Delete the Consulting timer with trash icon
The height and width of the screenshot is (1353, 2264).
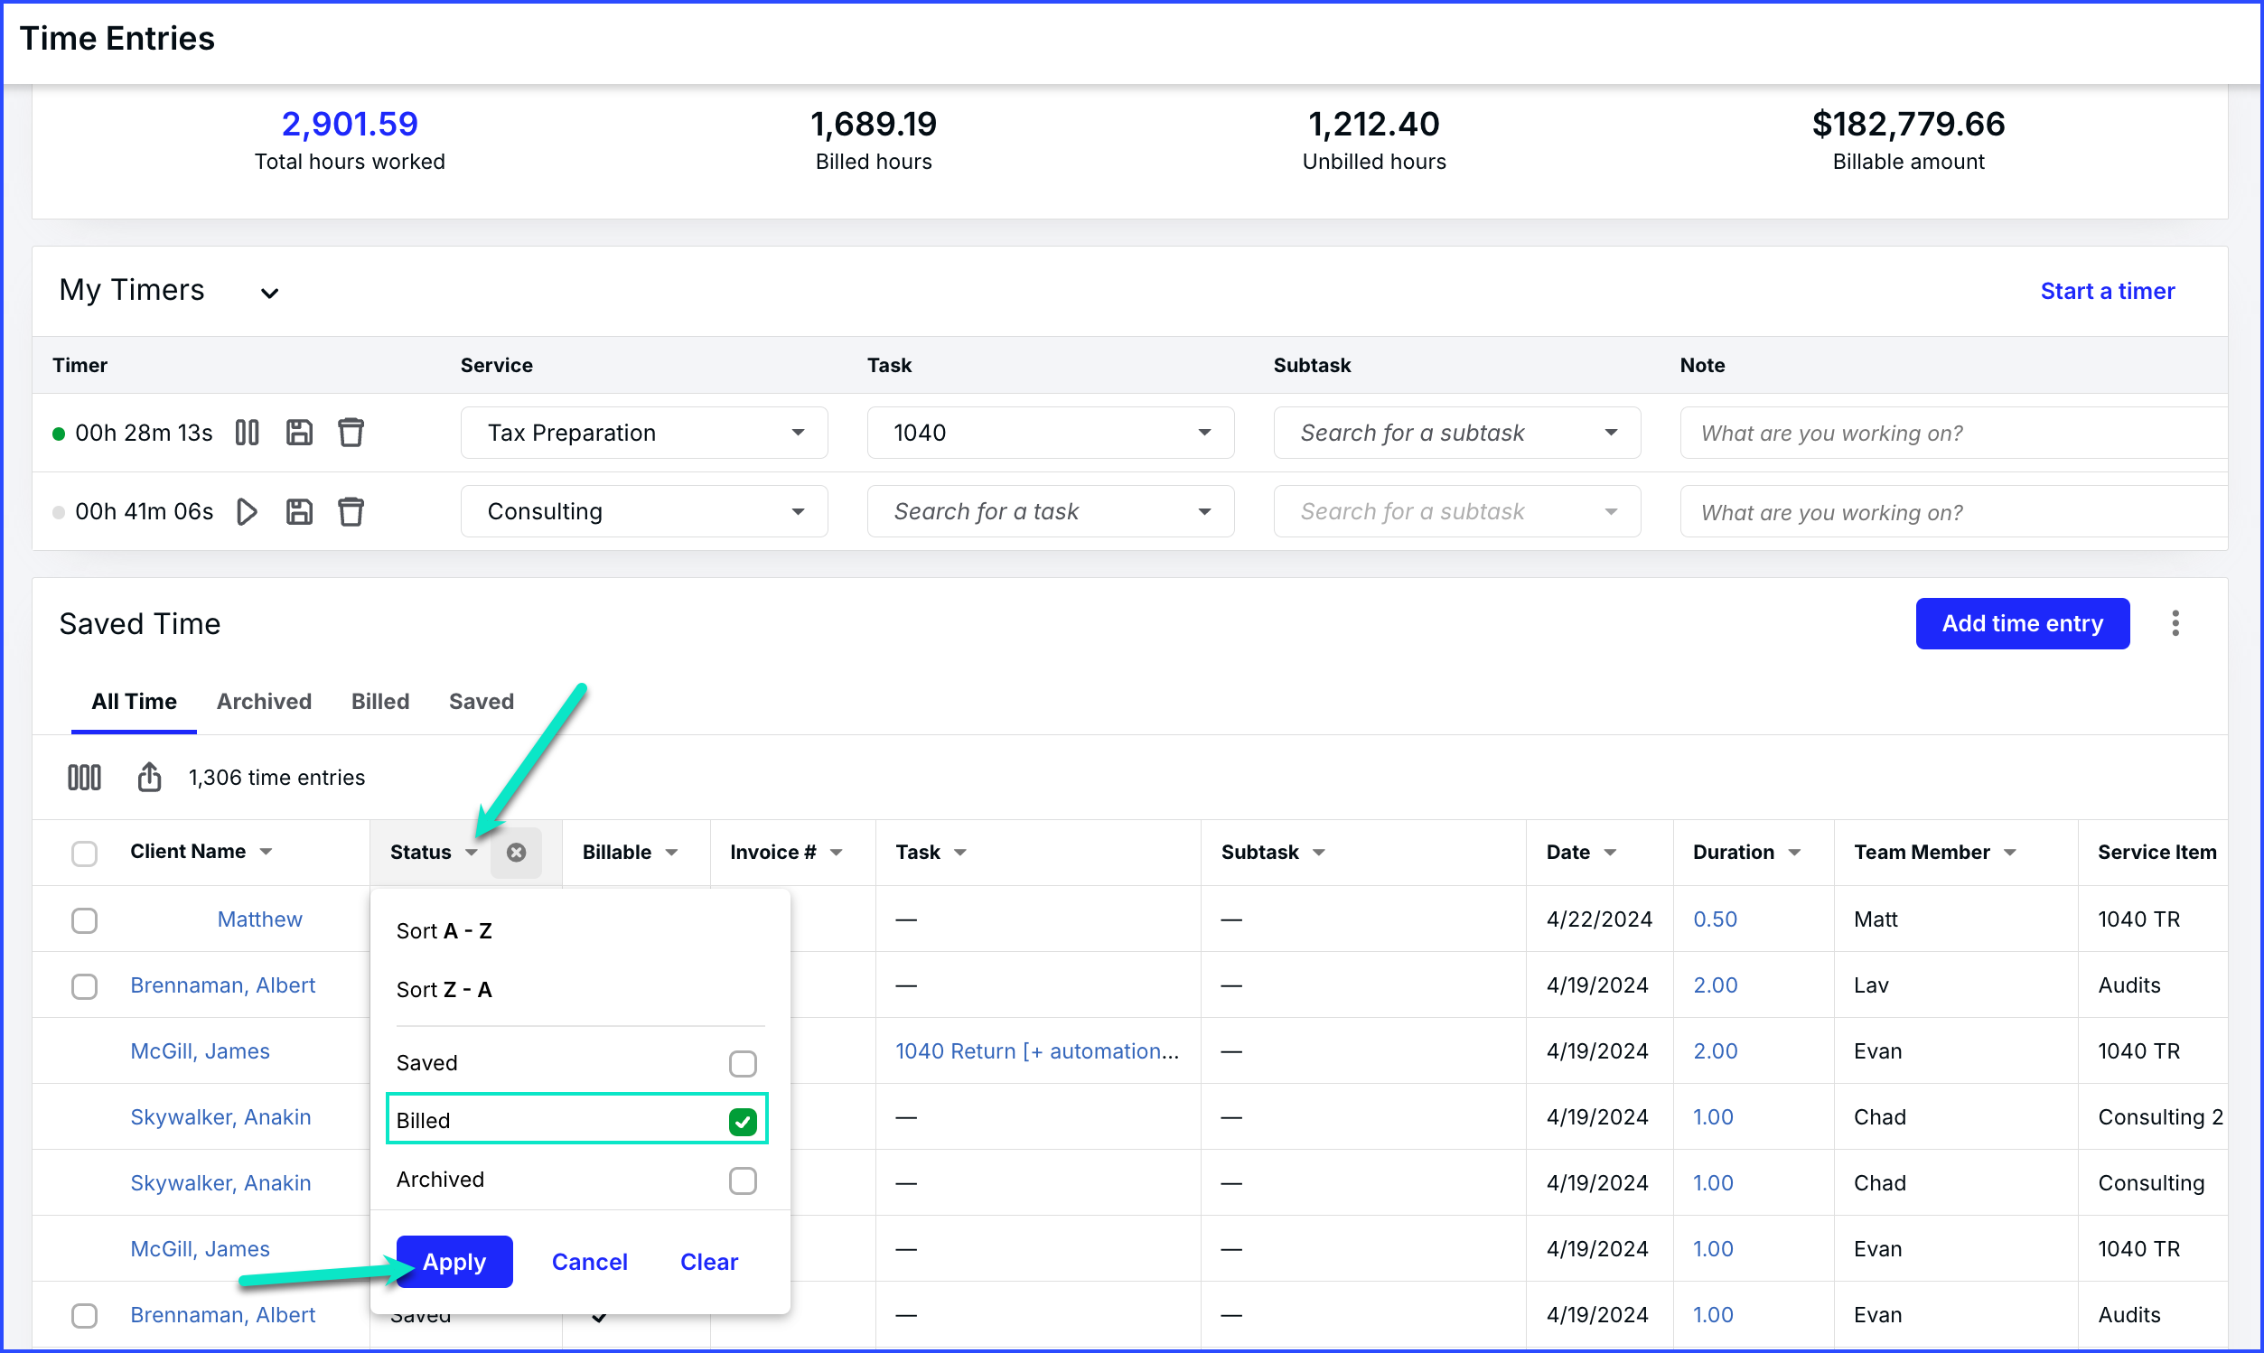[x=351, y=511]
